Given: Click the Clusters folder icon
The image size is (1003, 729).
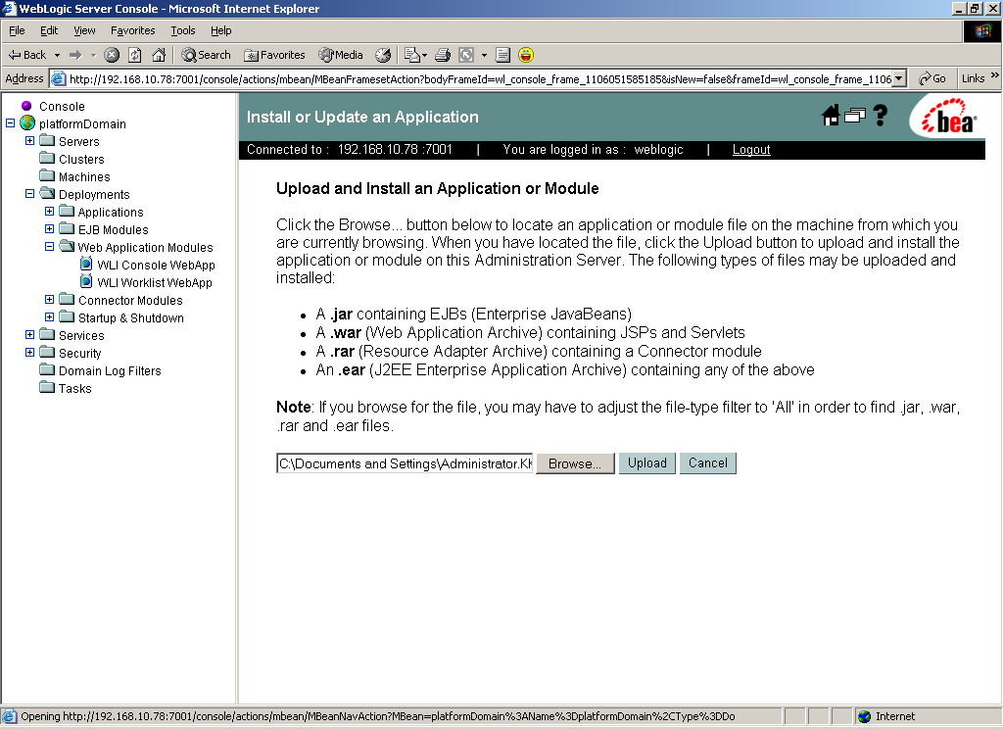Looking at the screenshot, I should point(47,158).
